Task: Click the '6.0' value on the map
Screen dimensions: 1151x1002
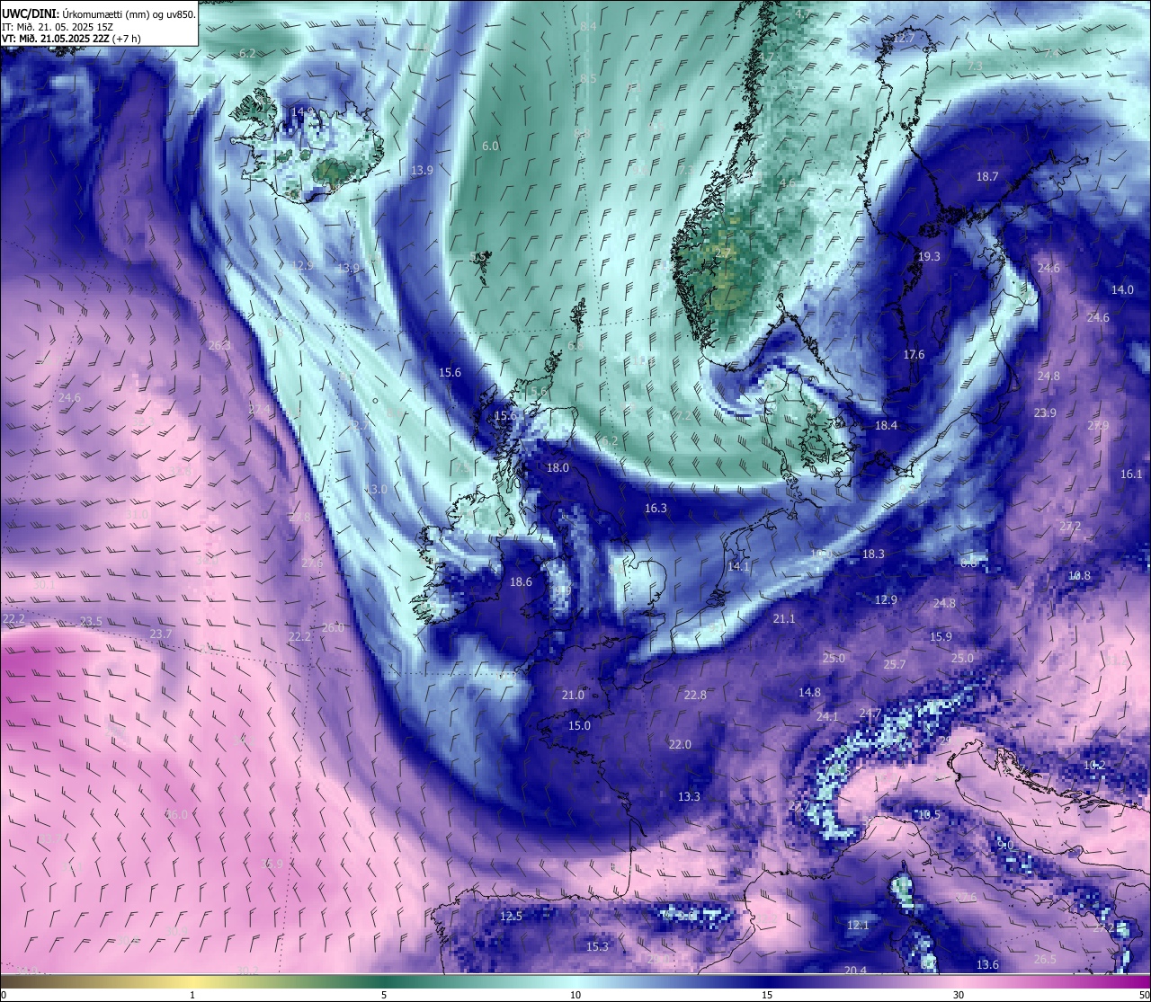Action: click(x=490, y=146)
